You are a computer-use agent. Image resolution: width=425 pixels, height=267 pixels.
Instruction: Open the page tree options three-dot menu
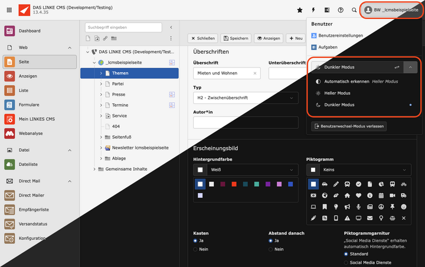[171, 38]
